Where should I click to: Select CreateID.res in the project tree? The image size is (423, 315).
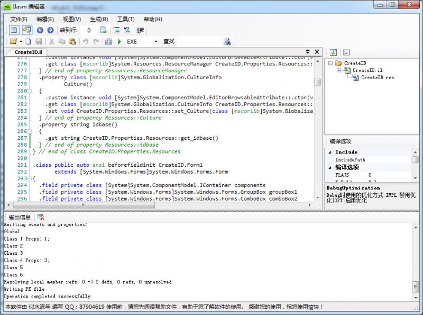tap(378, 78)
